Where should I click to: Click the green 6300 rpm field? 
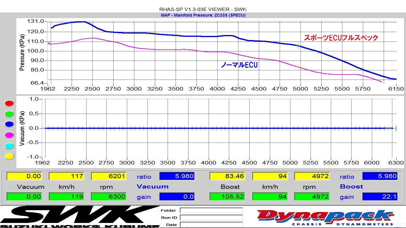(108, 197)
